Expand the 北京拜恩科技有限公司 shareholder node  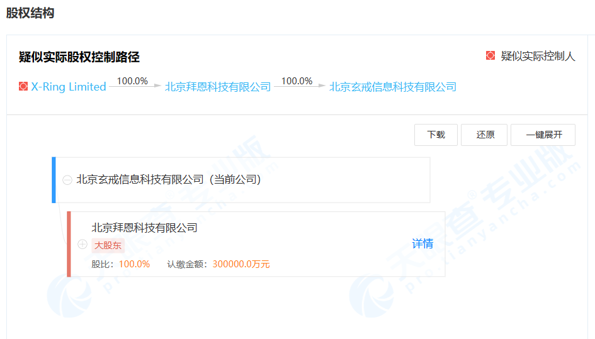(x=82, y=244)
